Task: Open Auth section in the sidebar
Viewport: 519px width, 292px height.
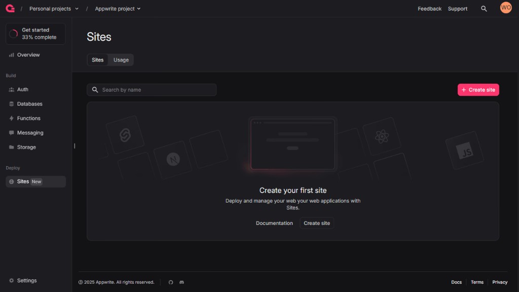Action: [36, 90]
